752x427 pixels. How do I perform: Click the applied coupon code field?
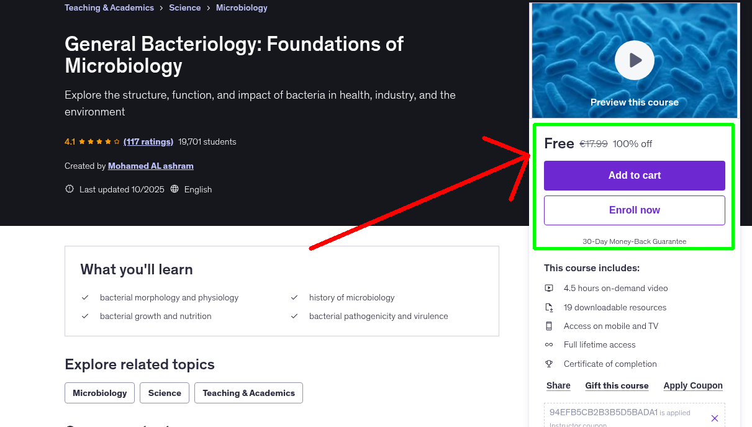604,413
